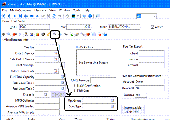Image resolution: width=170 pixels, height=120 pixels.
Task: Open the highlighted Miscellaneous Info tab icon
Action: point(55,34)
